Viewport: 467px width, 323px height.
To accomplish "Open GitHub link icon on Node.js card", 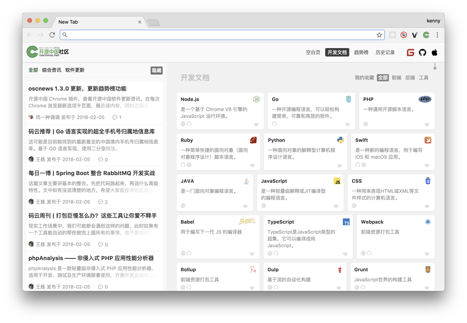I will (189, 124).
